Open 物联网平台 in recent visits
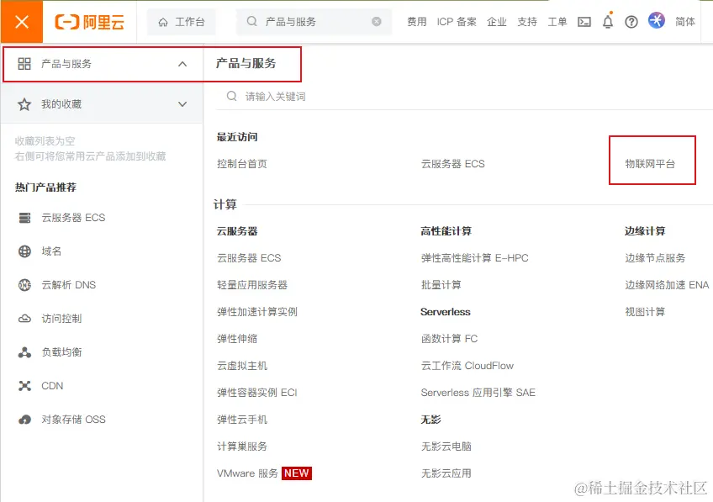713x502 pixels. tap(650, 164)
